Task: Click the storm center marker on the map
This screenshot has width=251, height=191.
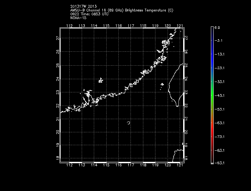Action: [129, 123]
